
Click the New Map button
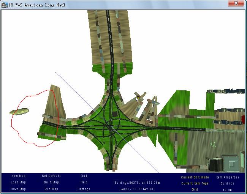click(18, 176)
